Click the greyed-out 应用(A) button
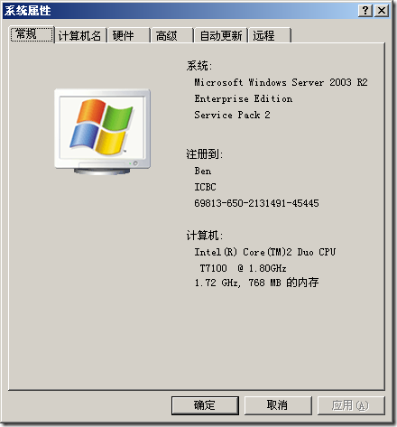 (x=351, y=405)
